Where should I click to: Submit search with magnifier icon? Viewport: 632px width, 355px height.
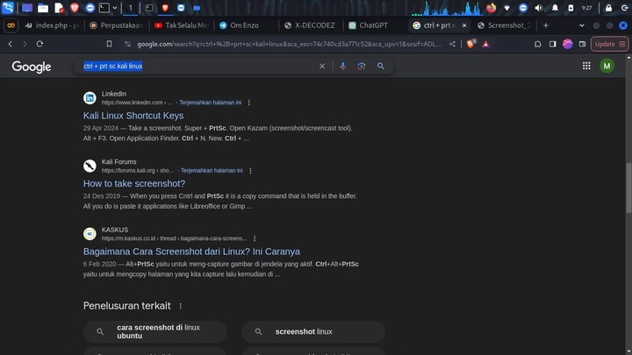(x=380, y=66)
